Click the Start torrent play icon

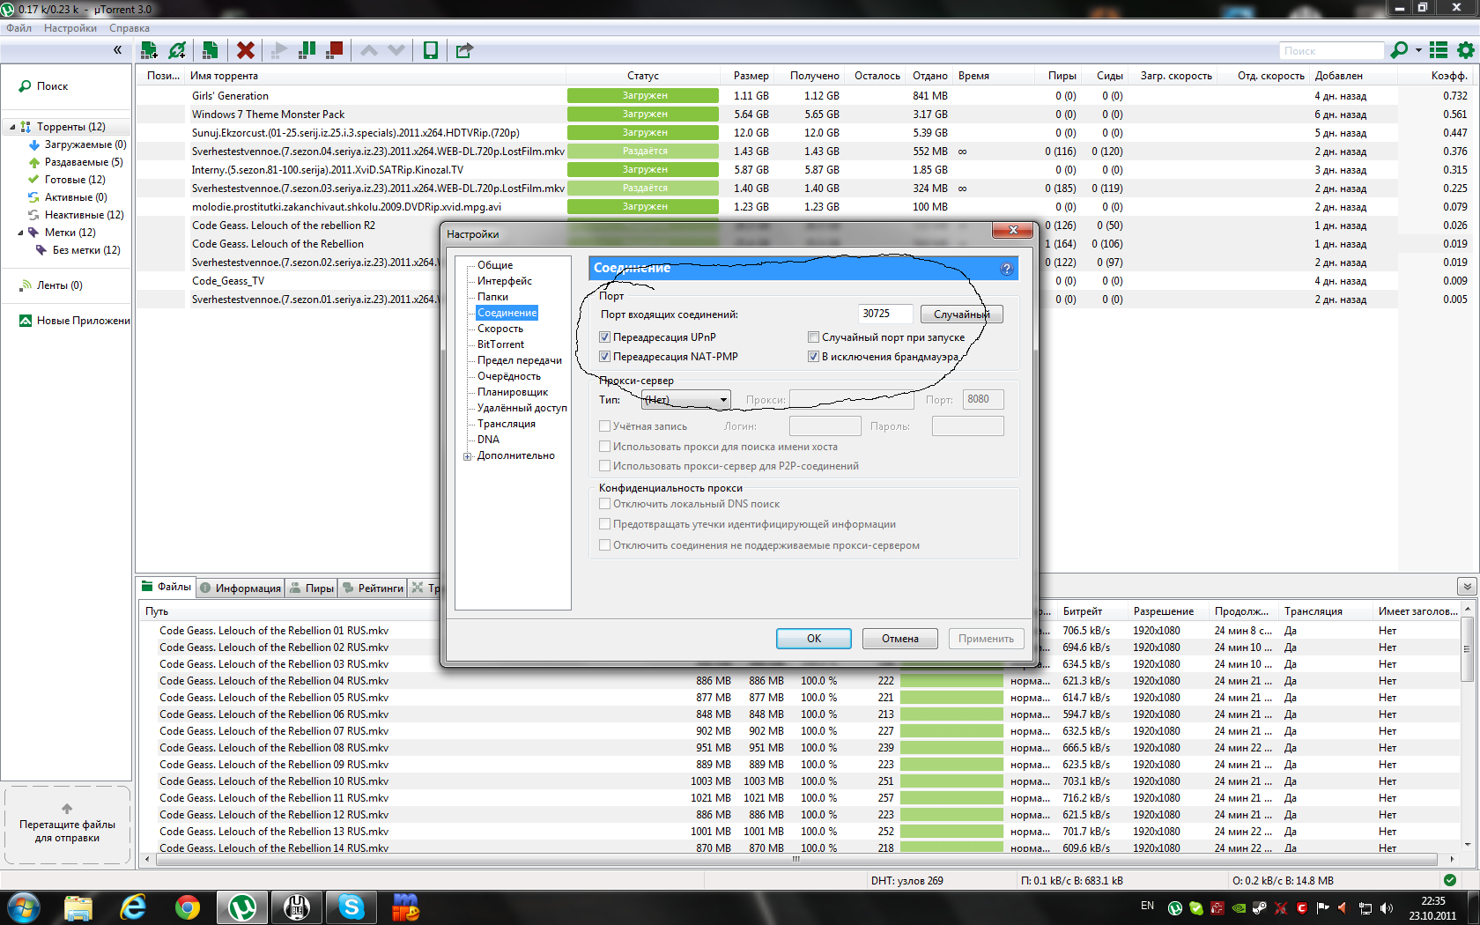[x=279, y=50]
